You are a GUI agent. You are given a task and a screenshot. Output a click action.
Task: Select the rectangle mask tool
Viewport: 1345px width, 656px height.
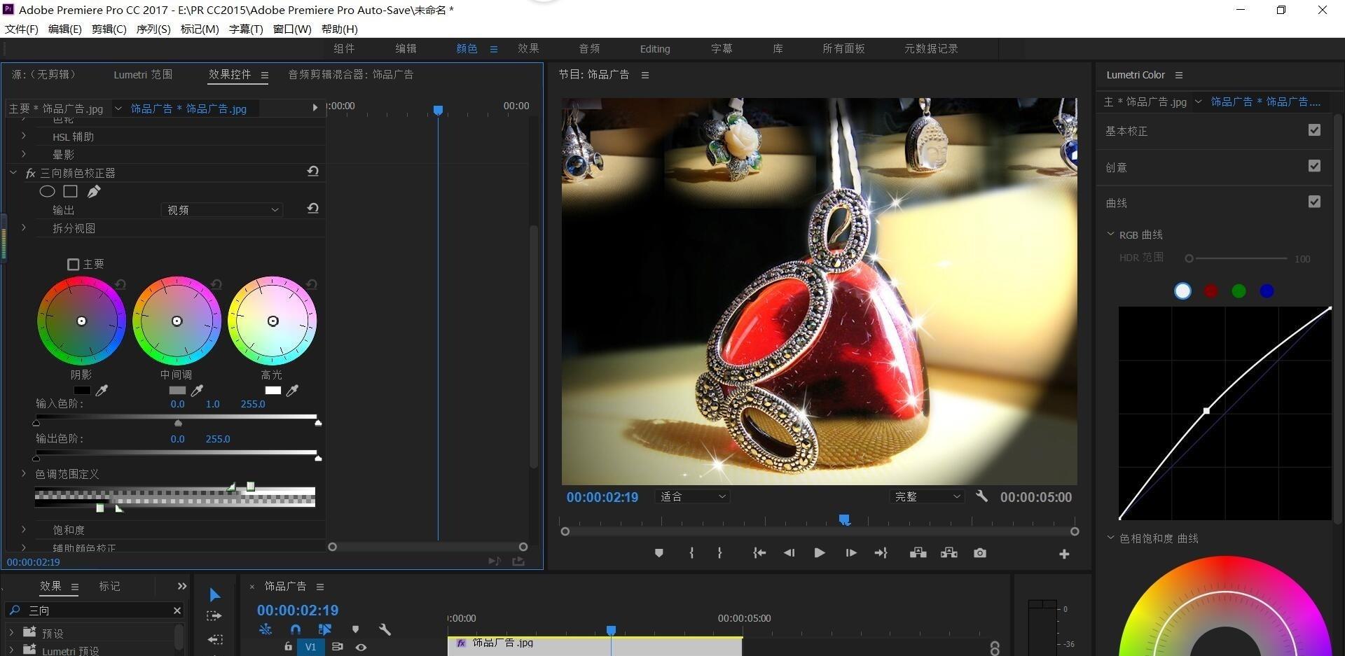[70, 191]
